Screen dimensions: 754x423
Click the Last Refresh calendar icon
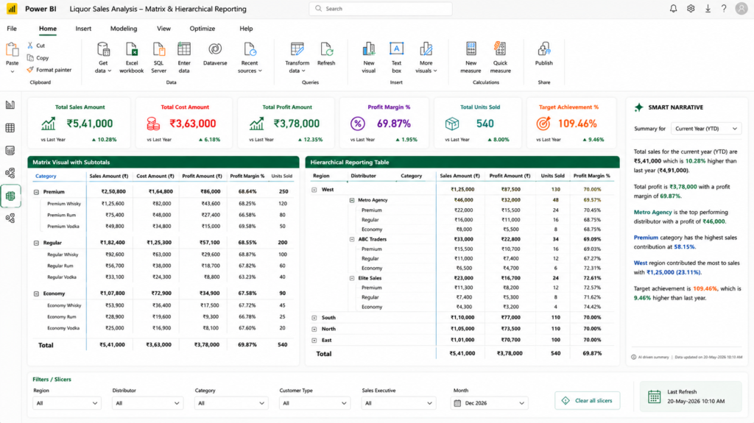coord(654,397)
